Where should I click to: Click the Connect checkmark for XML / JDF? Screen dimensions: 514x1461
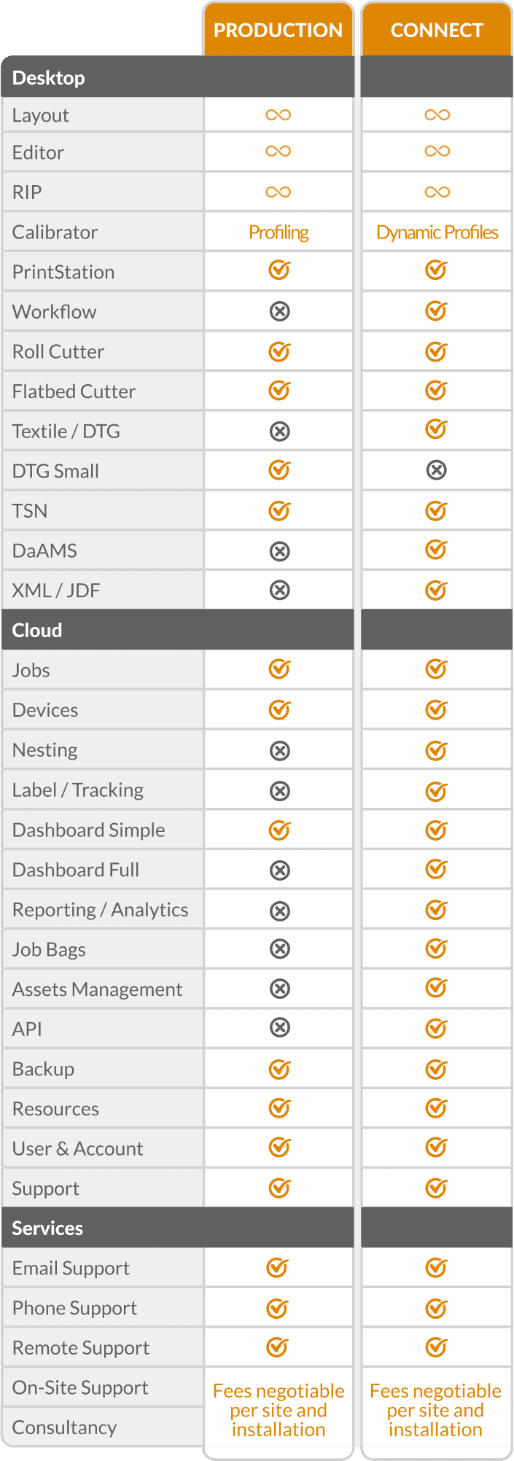436,590
